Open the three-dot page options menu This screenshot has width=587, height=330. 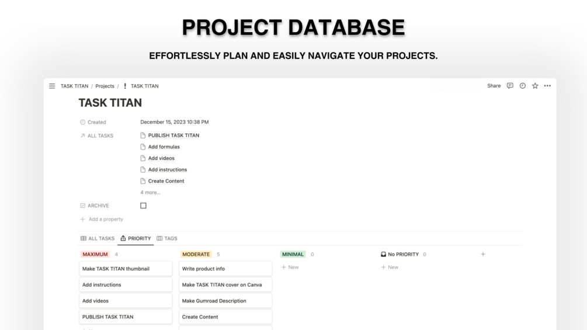coord(547,86)
